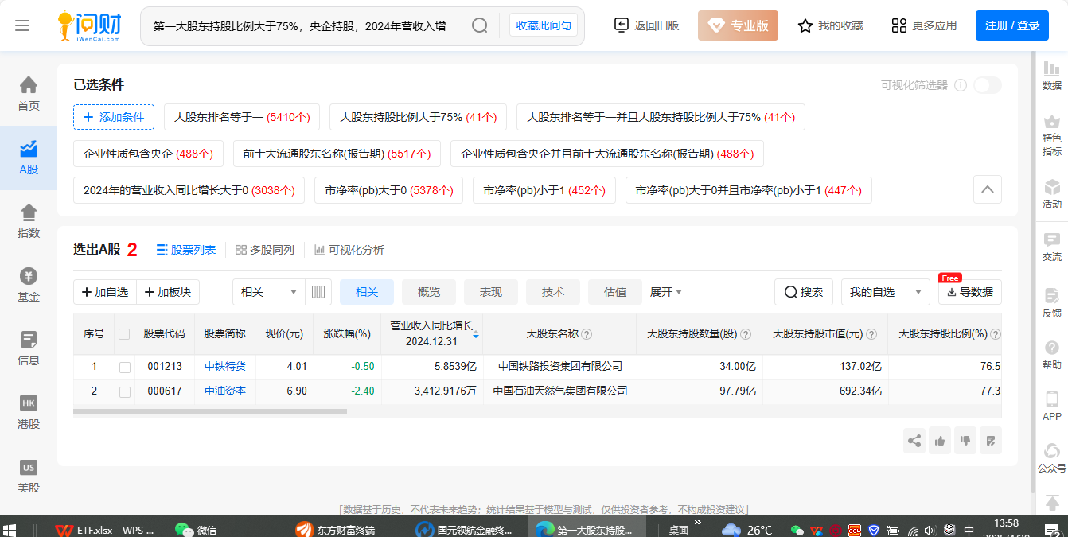Click the 注册 / 登录 button
The height and width of the screenshot is (537, 1068).
point(1012,25)
